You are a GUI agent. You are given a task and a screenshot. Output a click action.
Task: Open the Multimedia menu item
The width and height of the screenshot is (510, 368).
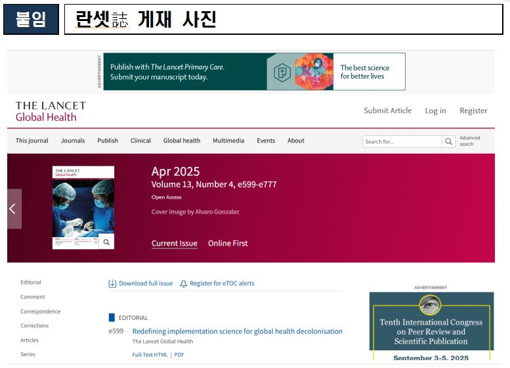tap(228, 141)
